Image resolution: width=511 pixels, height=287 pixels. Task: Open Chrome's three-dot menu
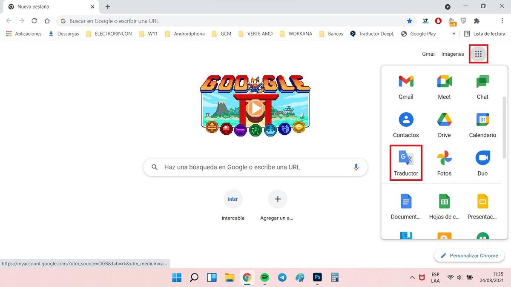(x=502, y=21)
